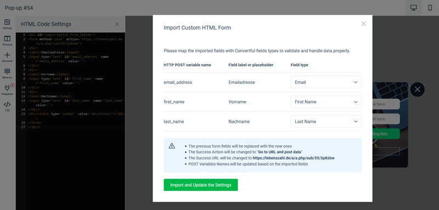Switch to mobile preview mode

click(x=430, y=8)
